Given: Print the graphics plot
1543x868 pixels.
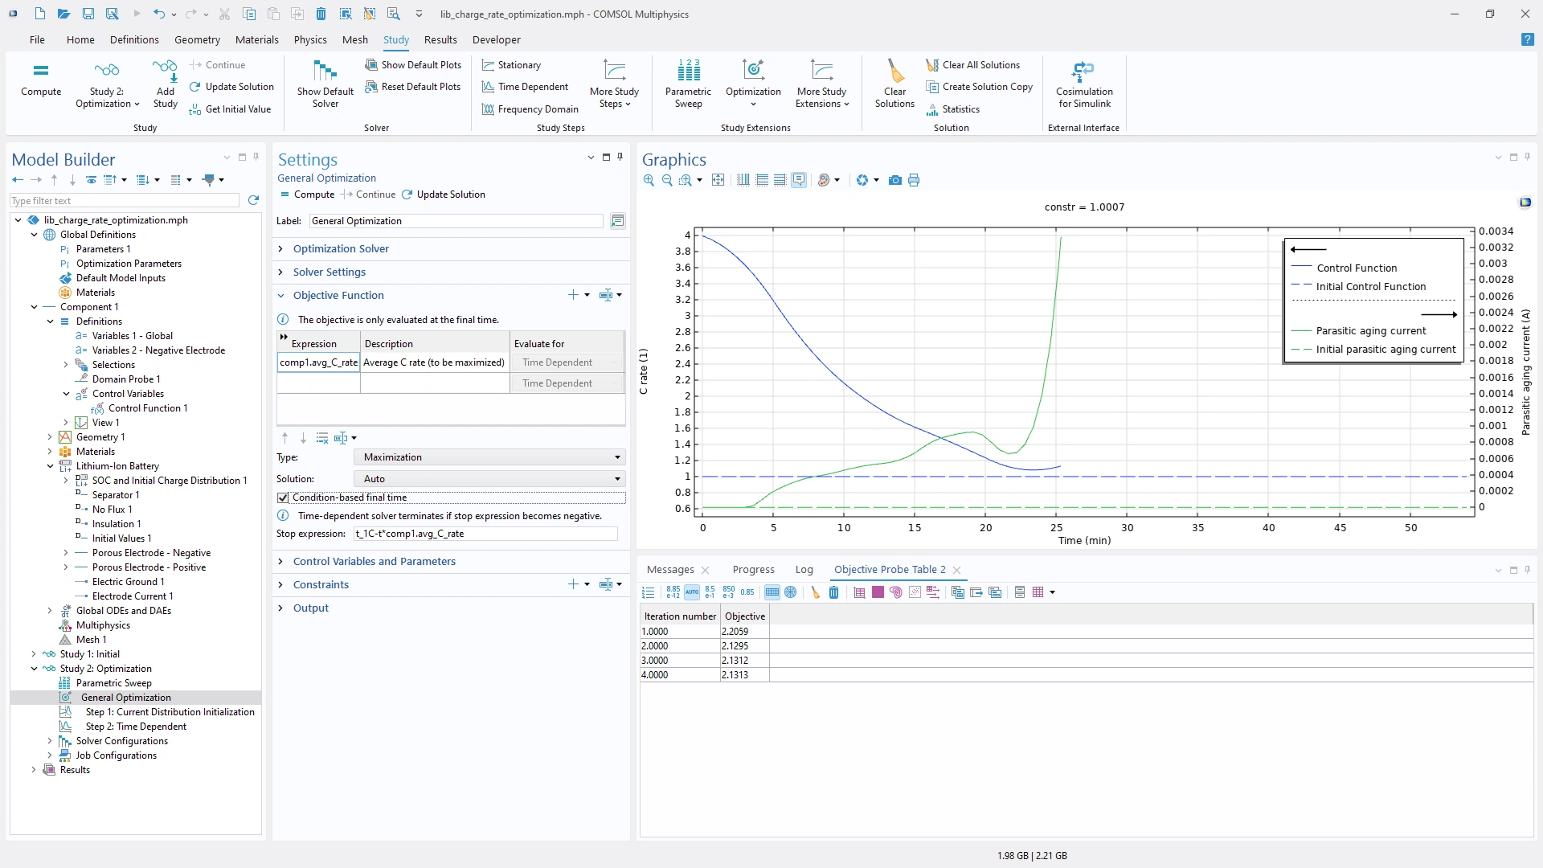Looking at the screenshot, I should (914, 181).
